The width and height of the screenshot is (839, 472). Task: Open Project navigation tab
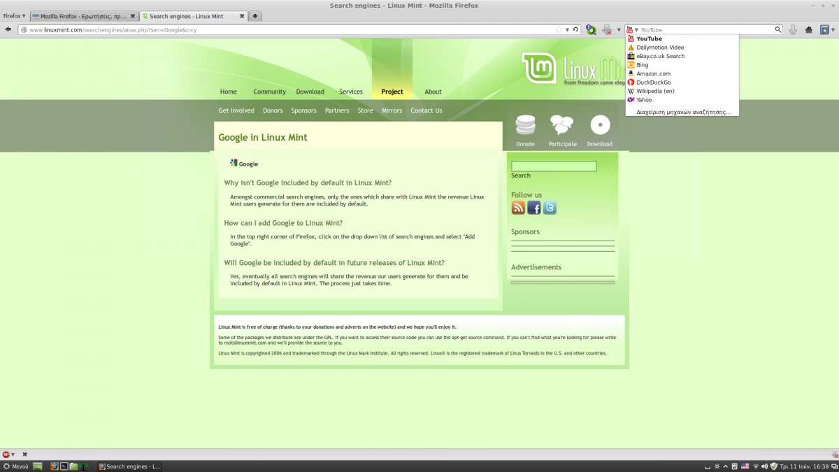392,92
